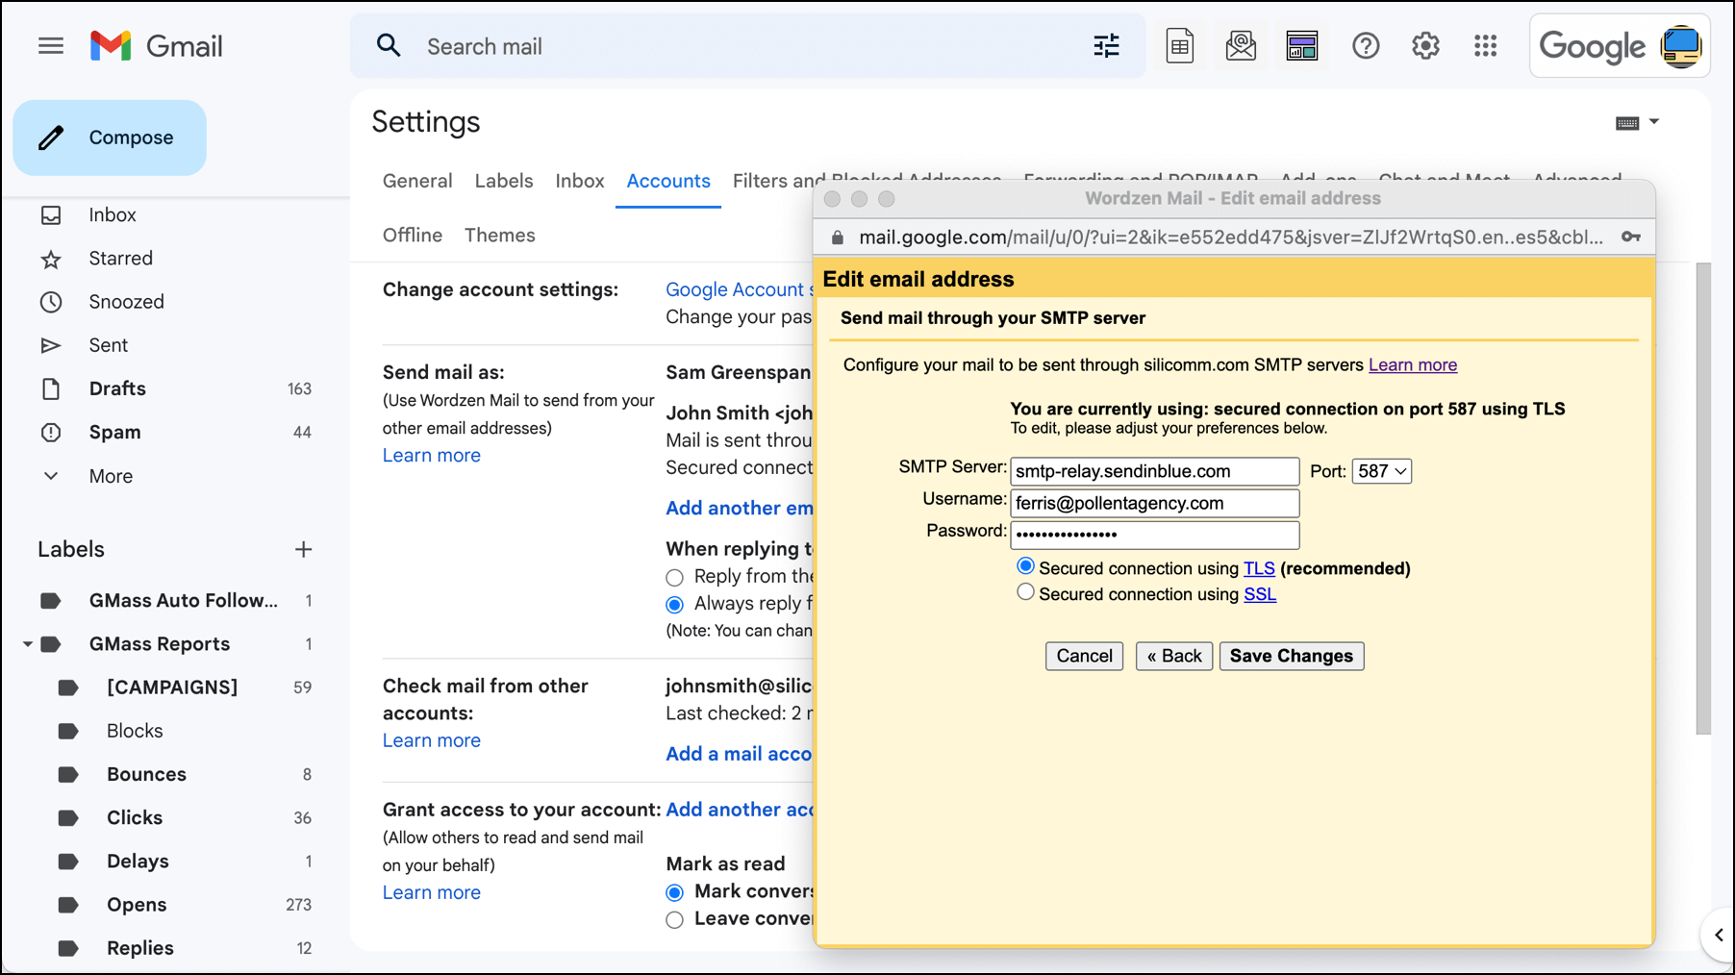The width and height of the screenshot is (1735, 975).
Task: Click the Save Changes button
Action: point(1292,656)
